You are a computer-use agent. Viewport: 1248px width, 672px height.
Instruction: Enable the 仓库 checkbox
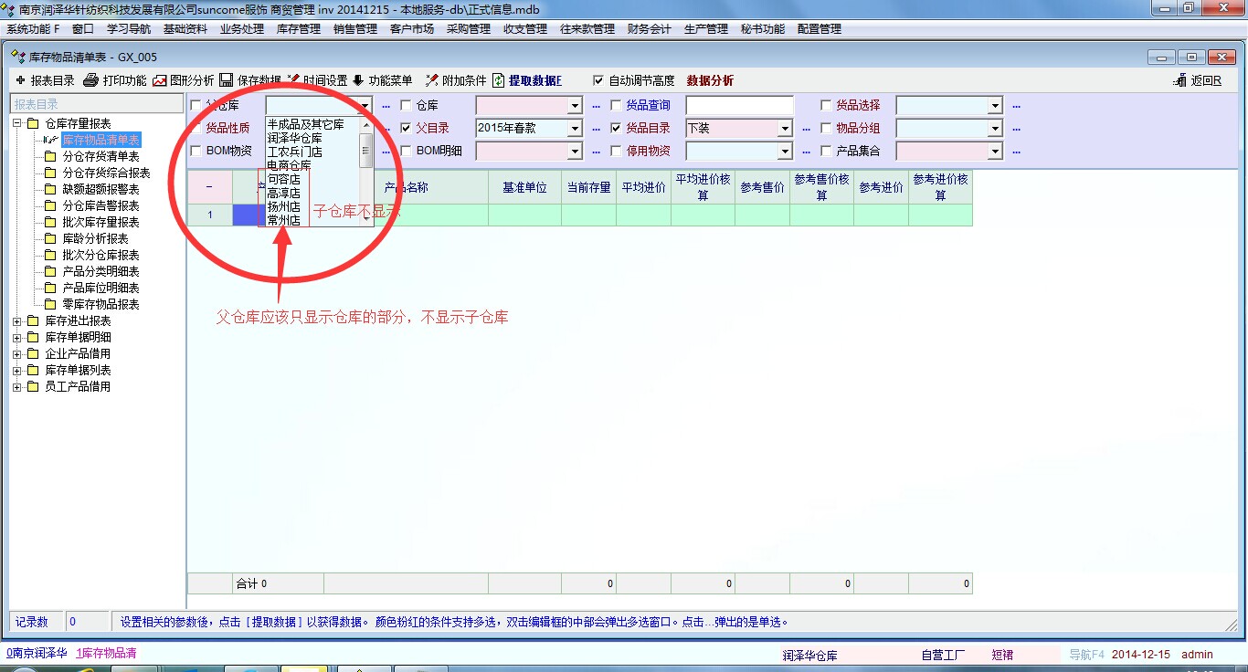click(x=407, y=105)
